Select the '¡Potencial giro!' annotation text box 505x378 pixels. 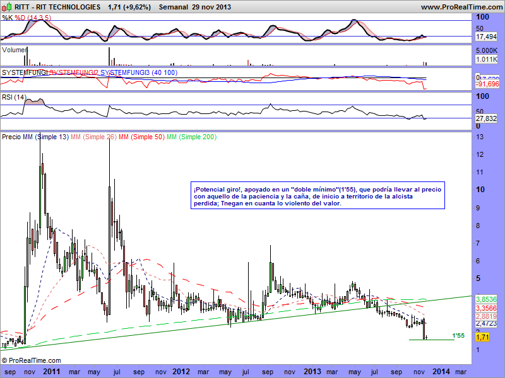[x=318, y=195]
